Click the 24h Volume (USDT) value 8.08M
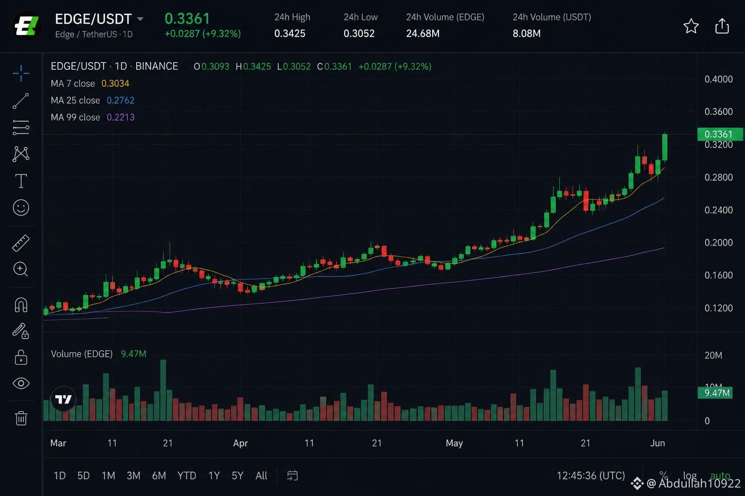This screenshot has width=745, height=496. (x=527, y=33)
